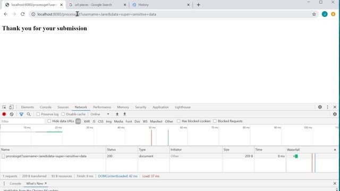
Task: Tick the processget request row checkbox
Action: click(x=3, y=156)
